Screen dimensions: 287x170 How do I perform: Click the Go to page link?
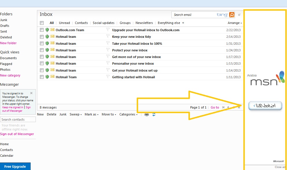[215, 107]
